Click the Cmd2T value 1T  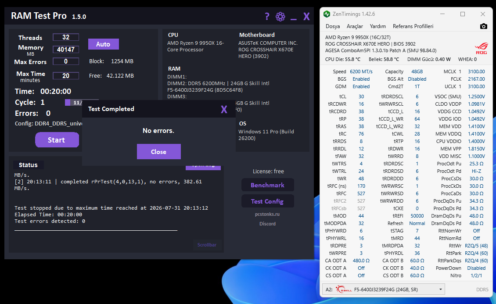pyautogui.click(x=417, y=86)
